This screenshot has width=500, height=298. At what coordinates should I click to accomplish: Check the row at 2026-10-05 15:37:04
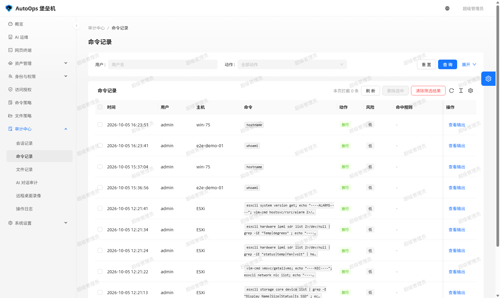pos(100,167)
